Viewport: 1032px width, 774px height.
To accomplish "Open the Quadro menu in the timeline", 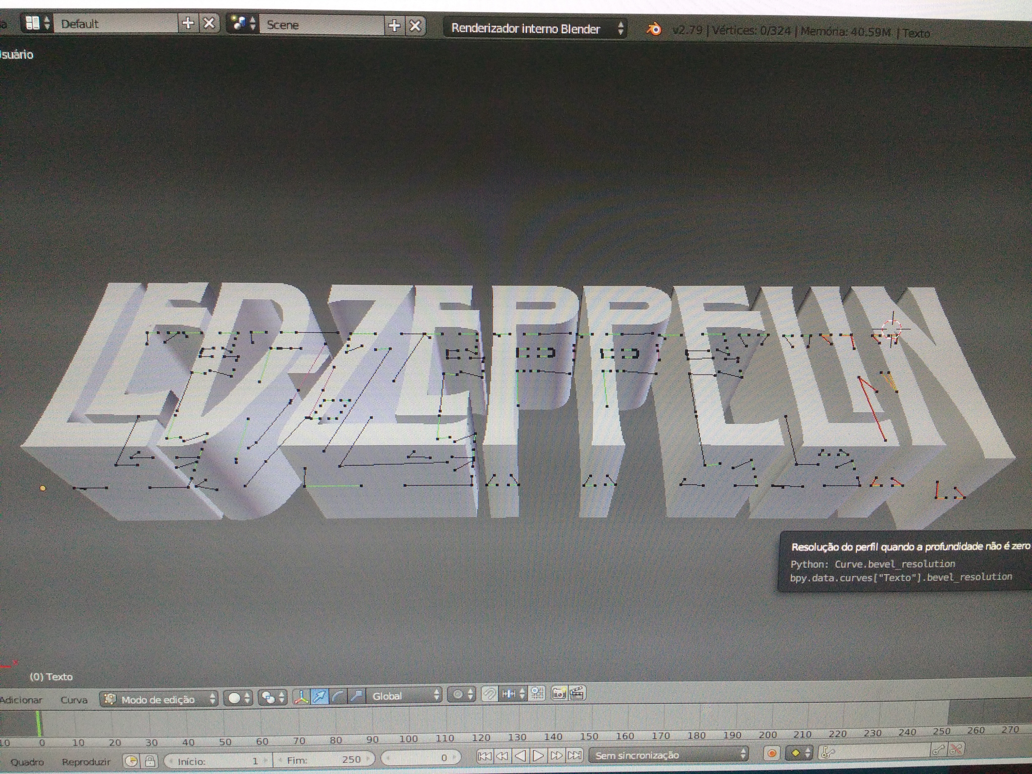I will [27, 762].
